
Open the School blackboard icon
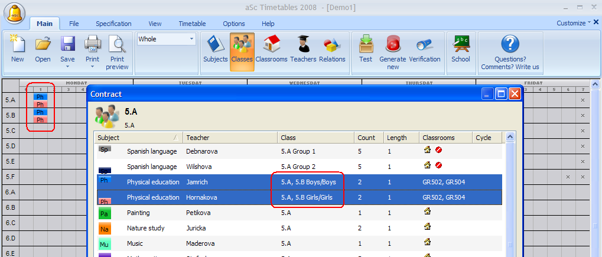pos(461,46)
